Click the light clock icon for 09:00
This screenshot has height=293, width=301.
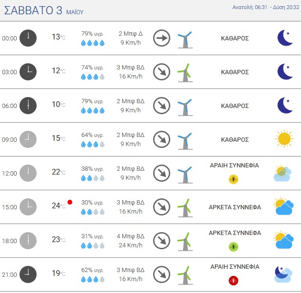28,139
